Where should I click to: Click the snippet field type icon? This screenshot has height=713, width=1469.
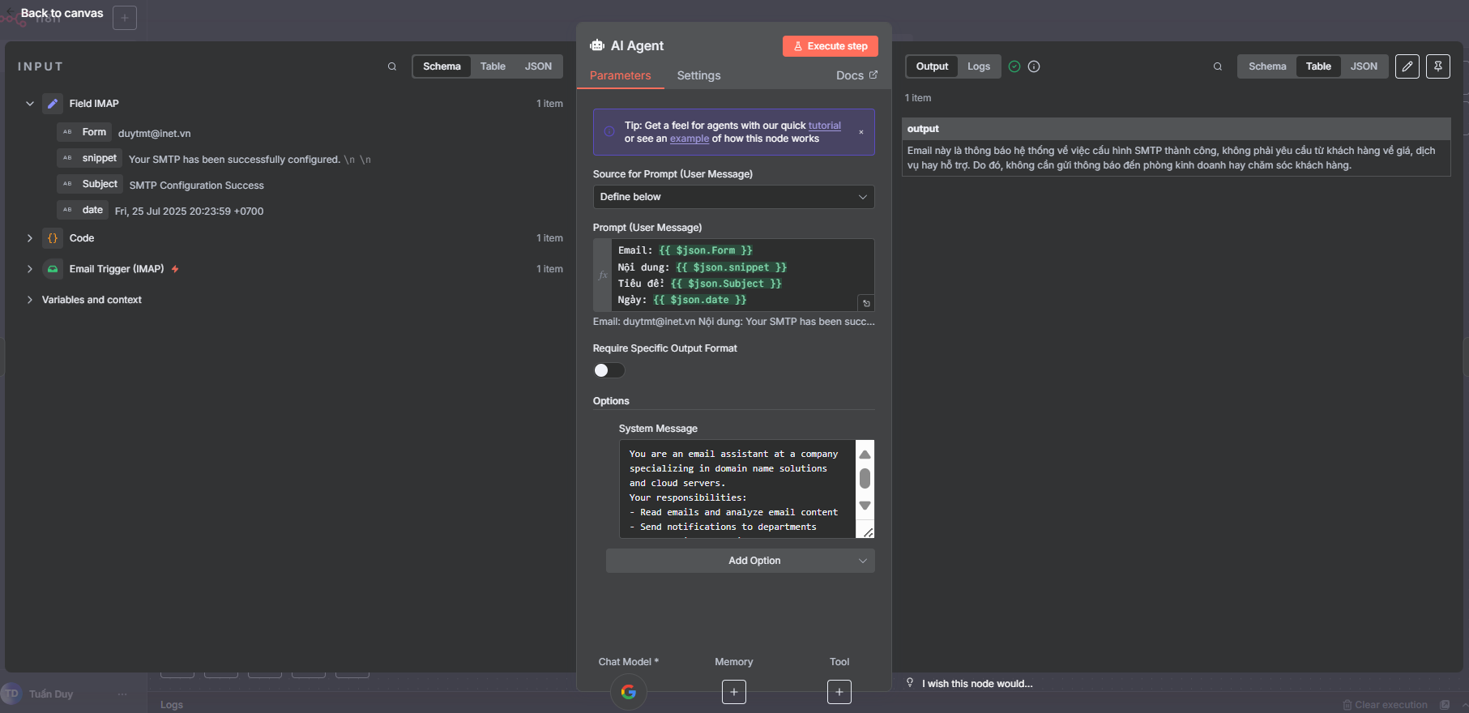(67, 158)
